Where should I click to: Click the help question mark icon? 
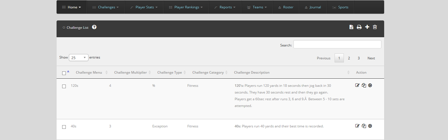coord(94,27)
